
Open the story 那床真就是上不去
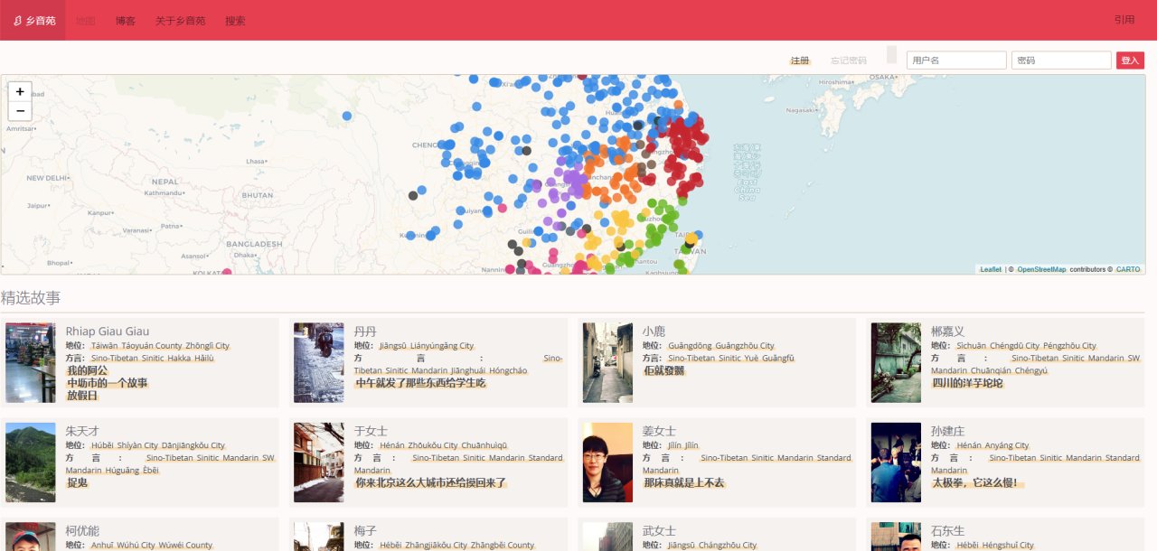point(683,483)
